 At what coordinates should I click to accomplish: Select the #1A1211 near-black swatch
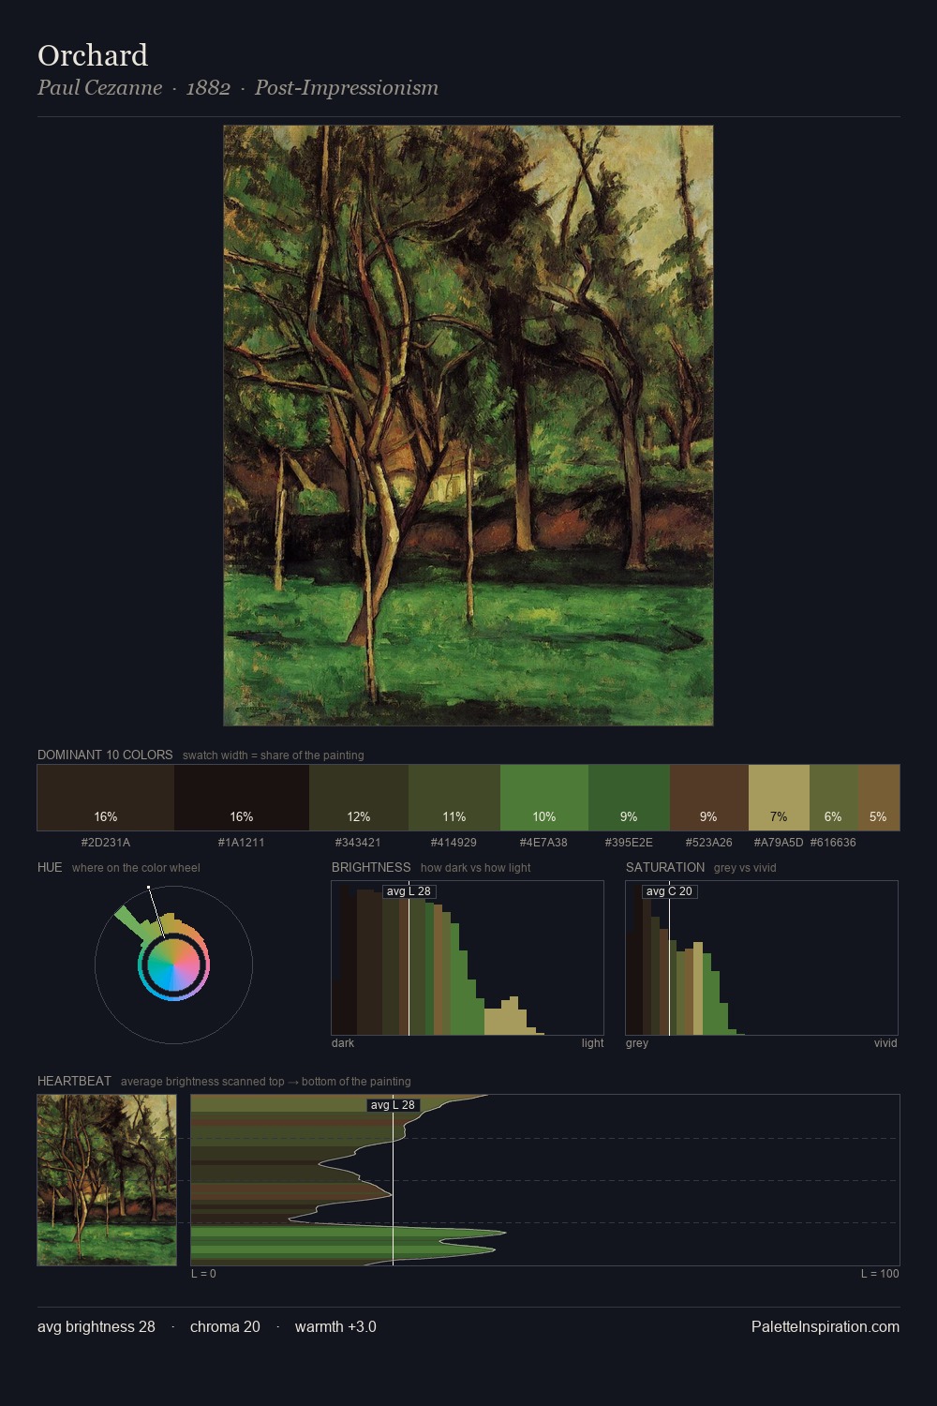point(242,798)
